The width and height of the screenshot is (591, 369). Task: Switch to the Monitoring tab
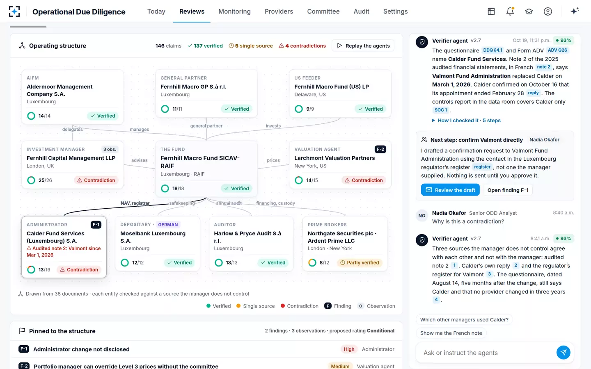(x=234, y=11)
